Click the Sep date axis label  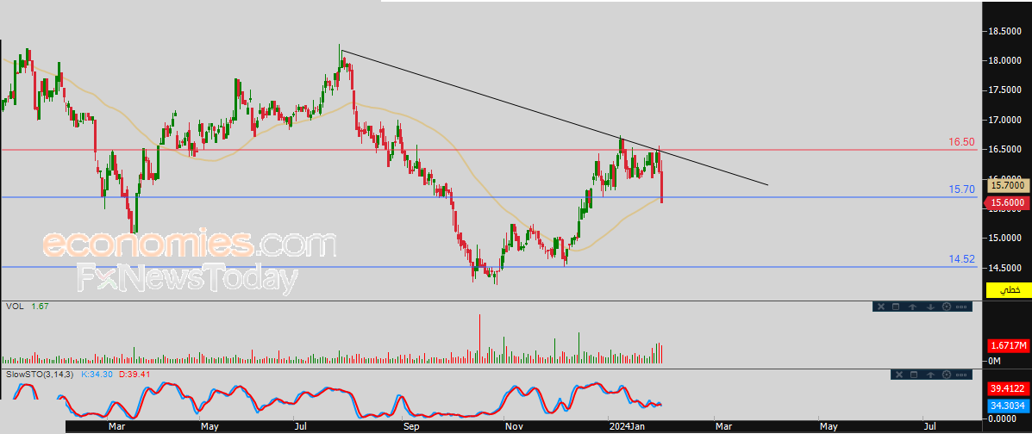[410, 427]
